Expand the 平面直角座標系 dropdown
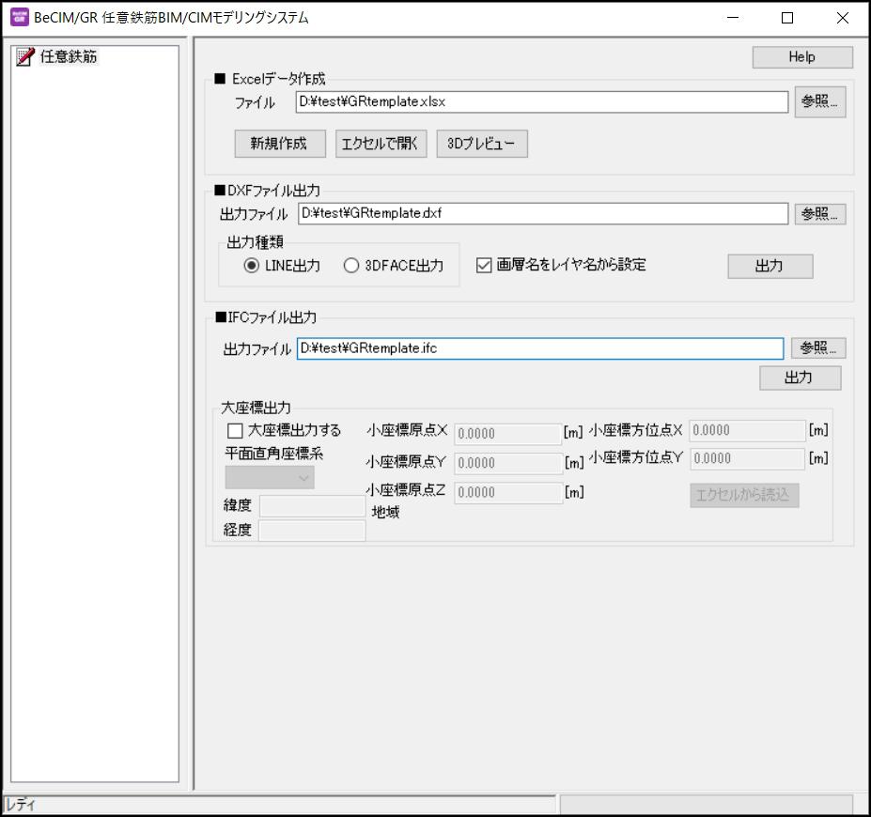The image size is (871, 817). (x=270, y=477)
